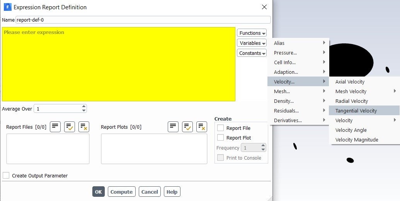Image resolution: width=400 pixels, height=201 pixels.
Task: Decrease the Average Over value
Action: tap(84, 111)
